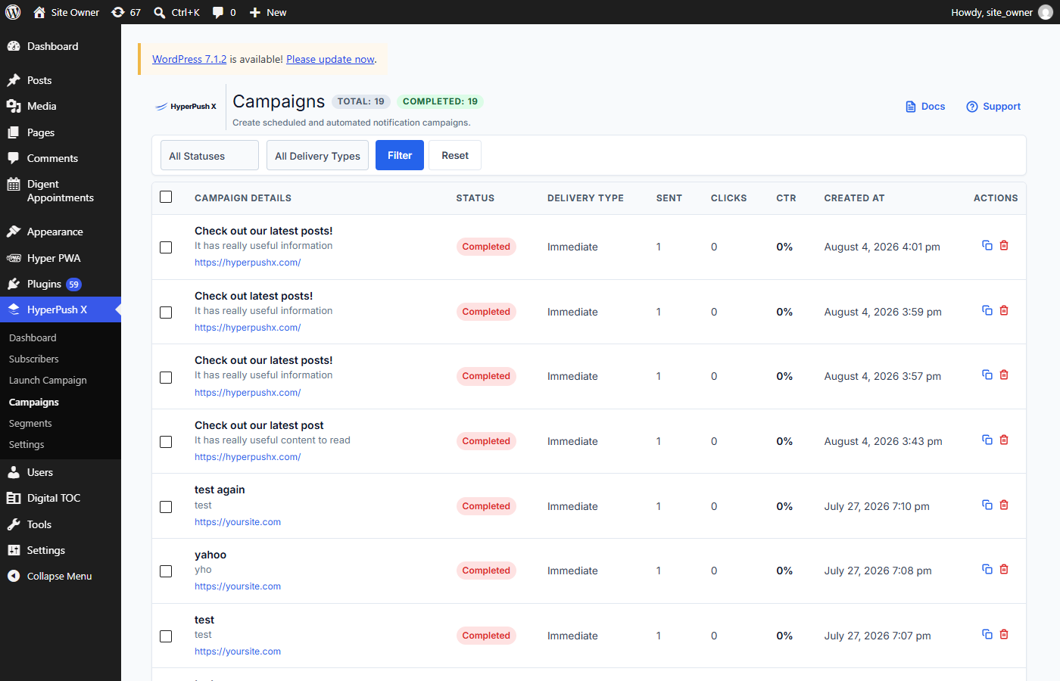The height and width of the screenshot is (681, 1060).
Task: Delete the August 4 3:57 pm campaign
Action: click(x=1004, y=375)
